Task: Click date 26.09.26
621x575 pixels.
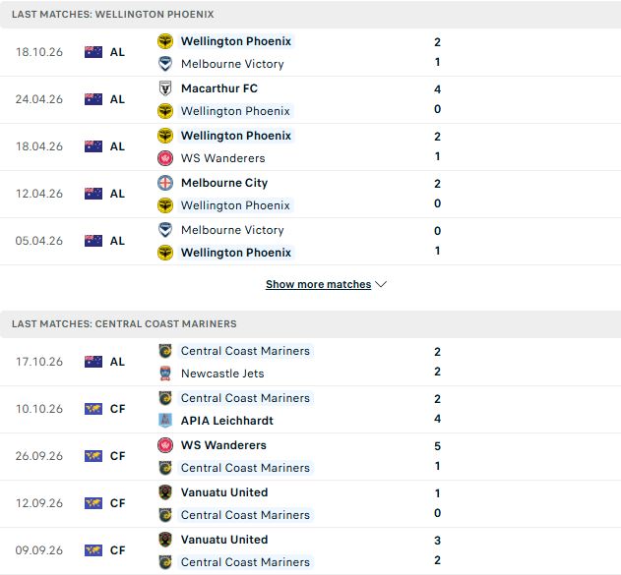Action: (x=39, y=456)
